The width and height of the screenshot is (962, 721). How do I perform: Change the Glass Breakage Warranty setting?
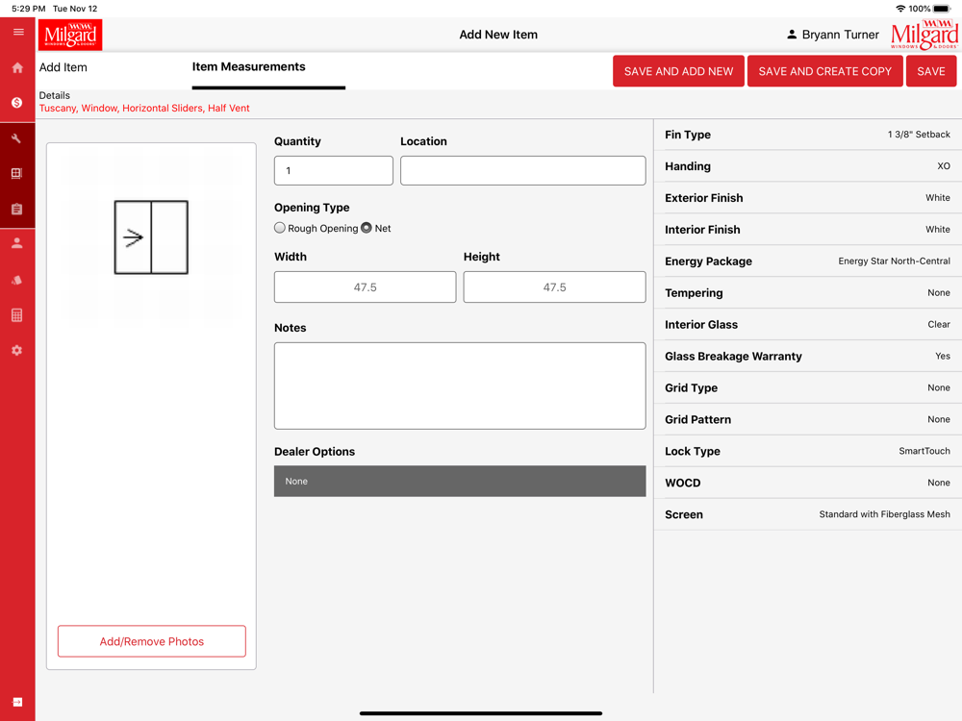pos(807,357)
